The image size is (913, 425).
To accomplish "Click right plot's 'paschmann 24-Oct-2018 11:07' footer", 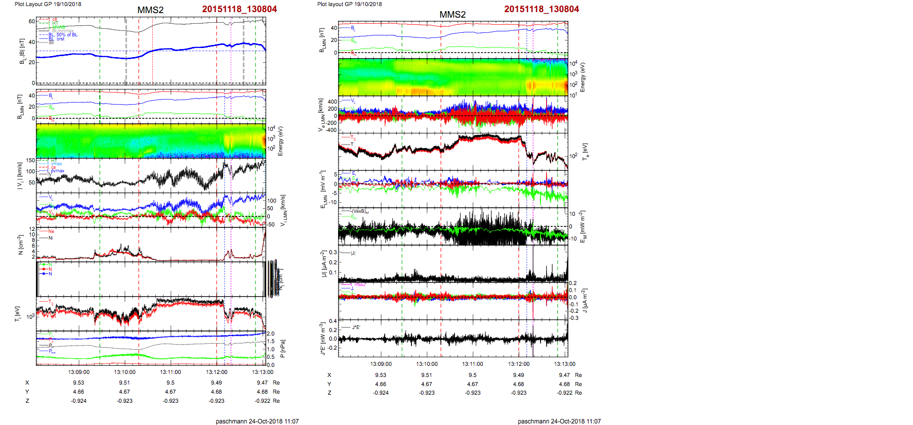I will [559, 421].
